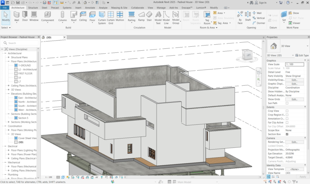Expand the Ceiling Plans (Architectural) node

point(9,85)
